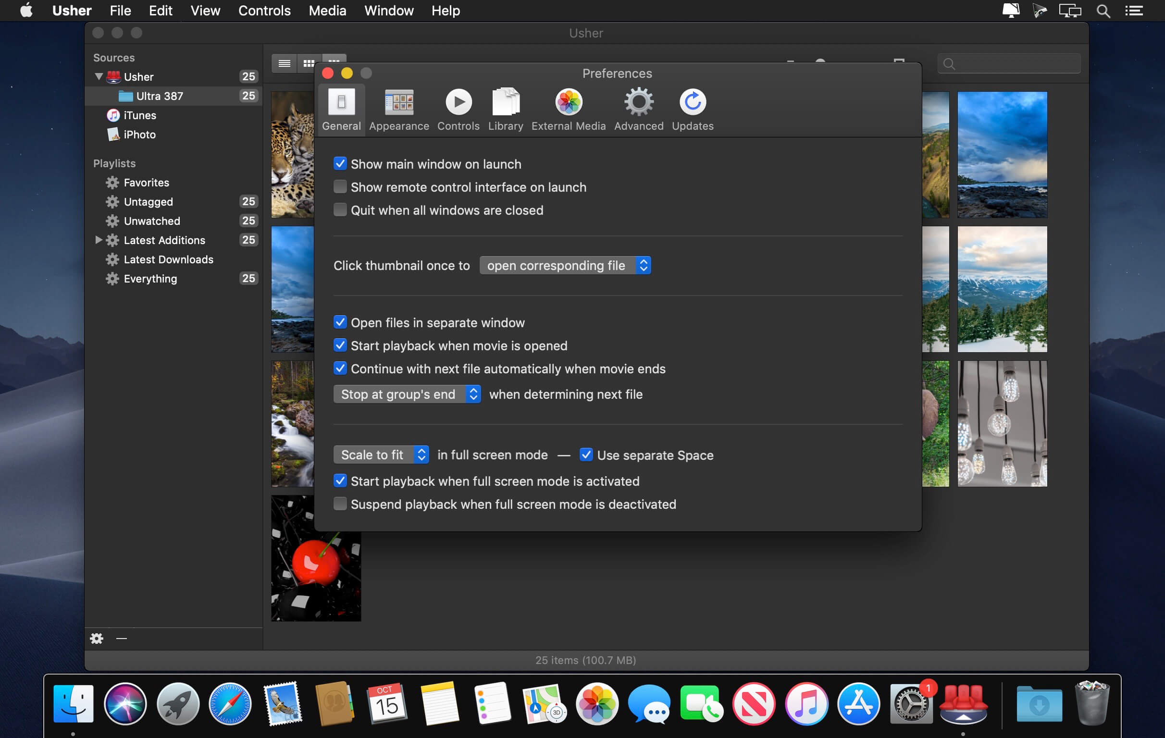
Task: Open the 'open corresponding file' dropdown
Action: (x=565, y=266)
